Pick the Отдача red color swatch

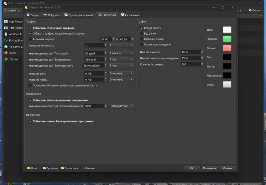(x=227, y=48)
